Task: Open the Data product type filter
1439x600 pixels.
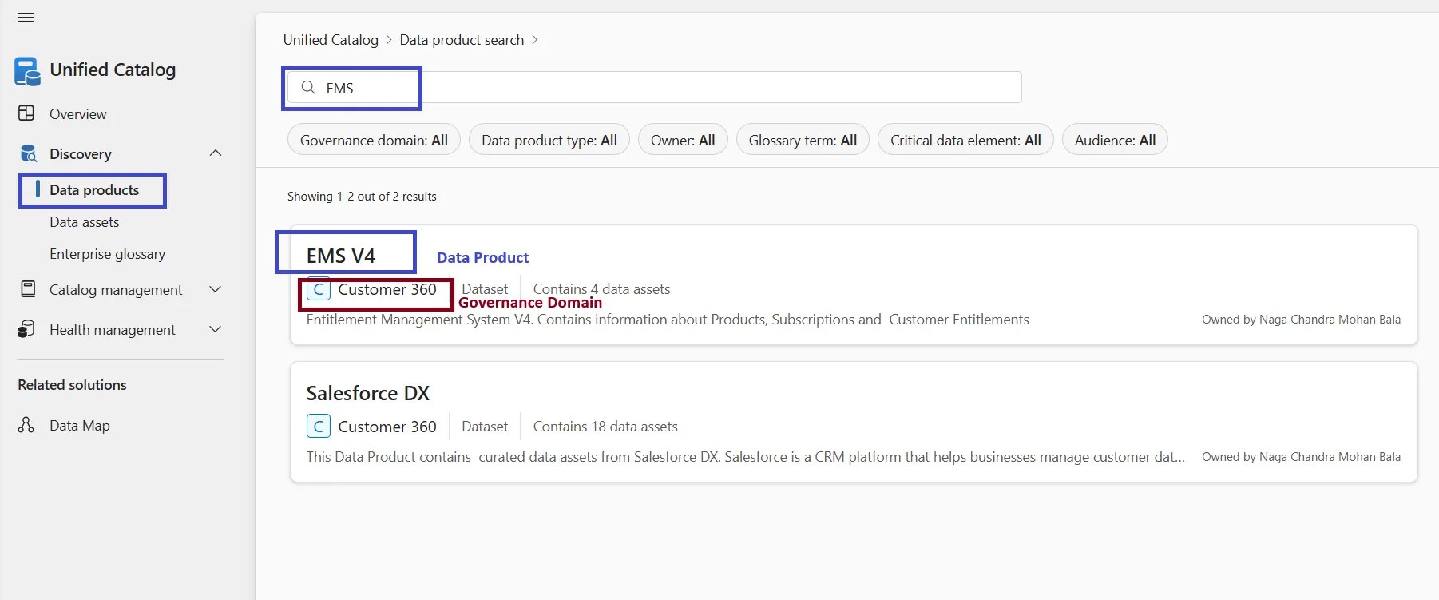Action: 549,140
